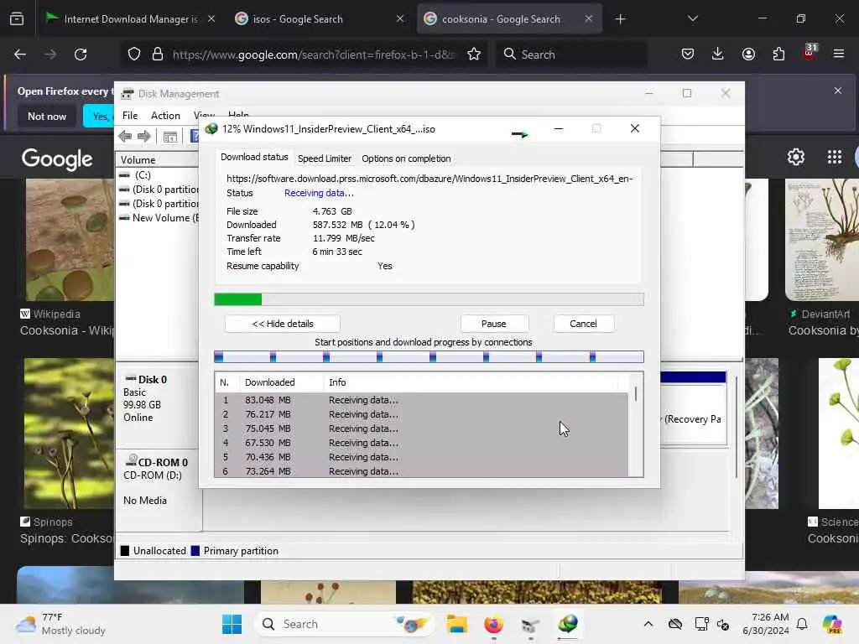This screenshot has height=644, width=859.
Task: Open Firefox account icon
Action: click(748, 55)
